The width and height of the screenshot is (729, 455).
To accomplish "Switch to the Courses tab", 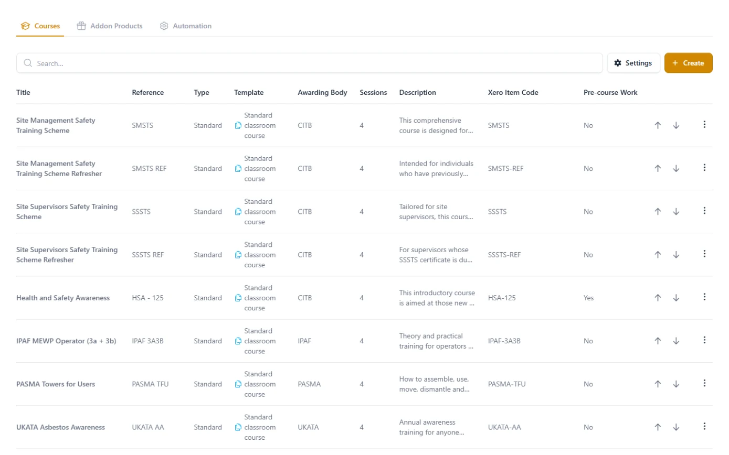I will (40, 26).
